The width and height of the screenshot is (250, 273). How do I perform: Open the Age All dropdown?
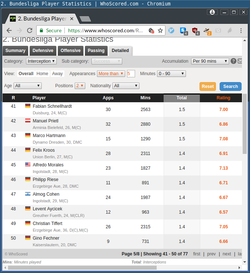point(27,86)
